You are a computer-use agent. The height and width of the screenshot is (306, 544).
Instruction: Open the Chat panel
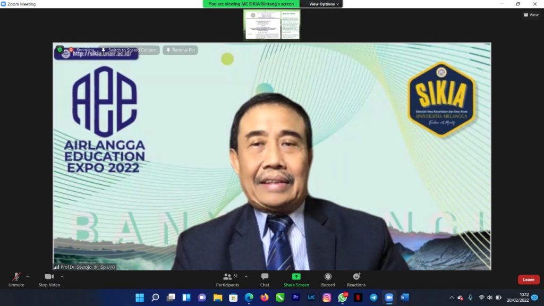[265, 277]
